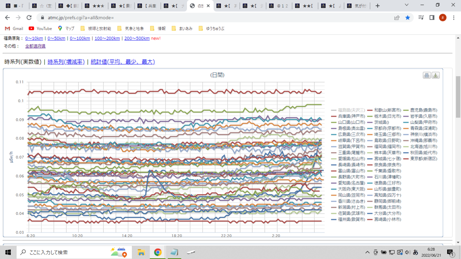
Task: Hide 沖縄県(那覇市) series
Action: click(420, 140)
